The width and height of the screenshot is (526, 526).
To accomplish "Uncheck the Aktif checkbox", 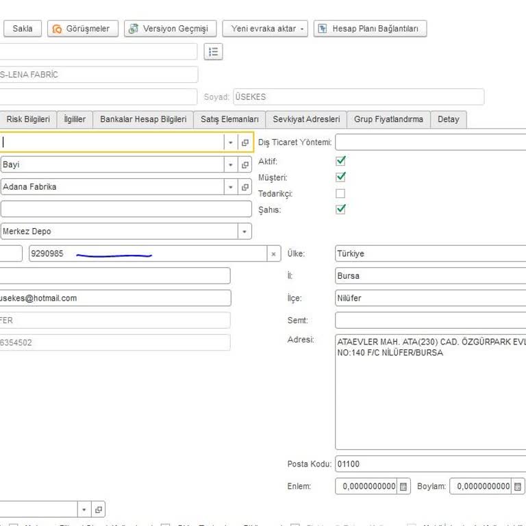I will tap(340, 161).
